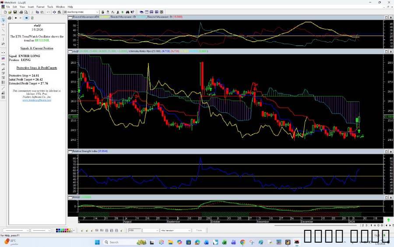The width and height of the screenshot is (394, 247).
Task: Open the Help menu
Action: point(70,7)
